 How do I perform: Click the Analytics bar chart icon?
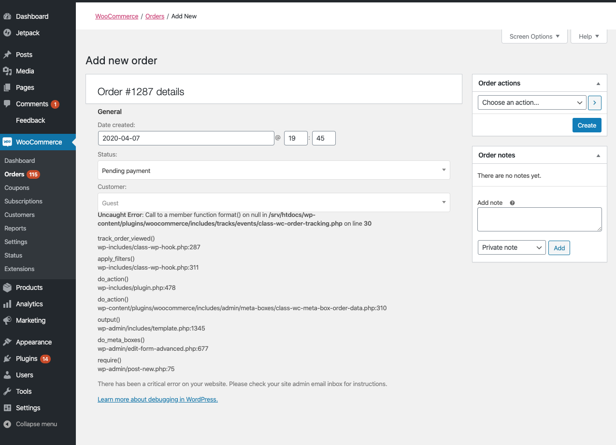[x=7, y=304]
